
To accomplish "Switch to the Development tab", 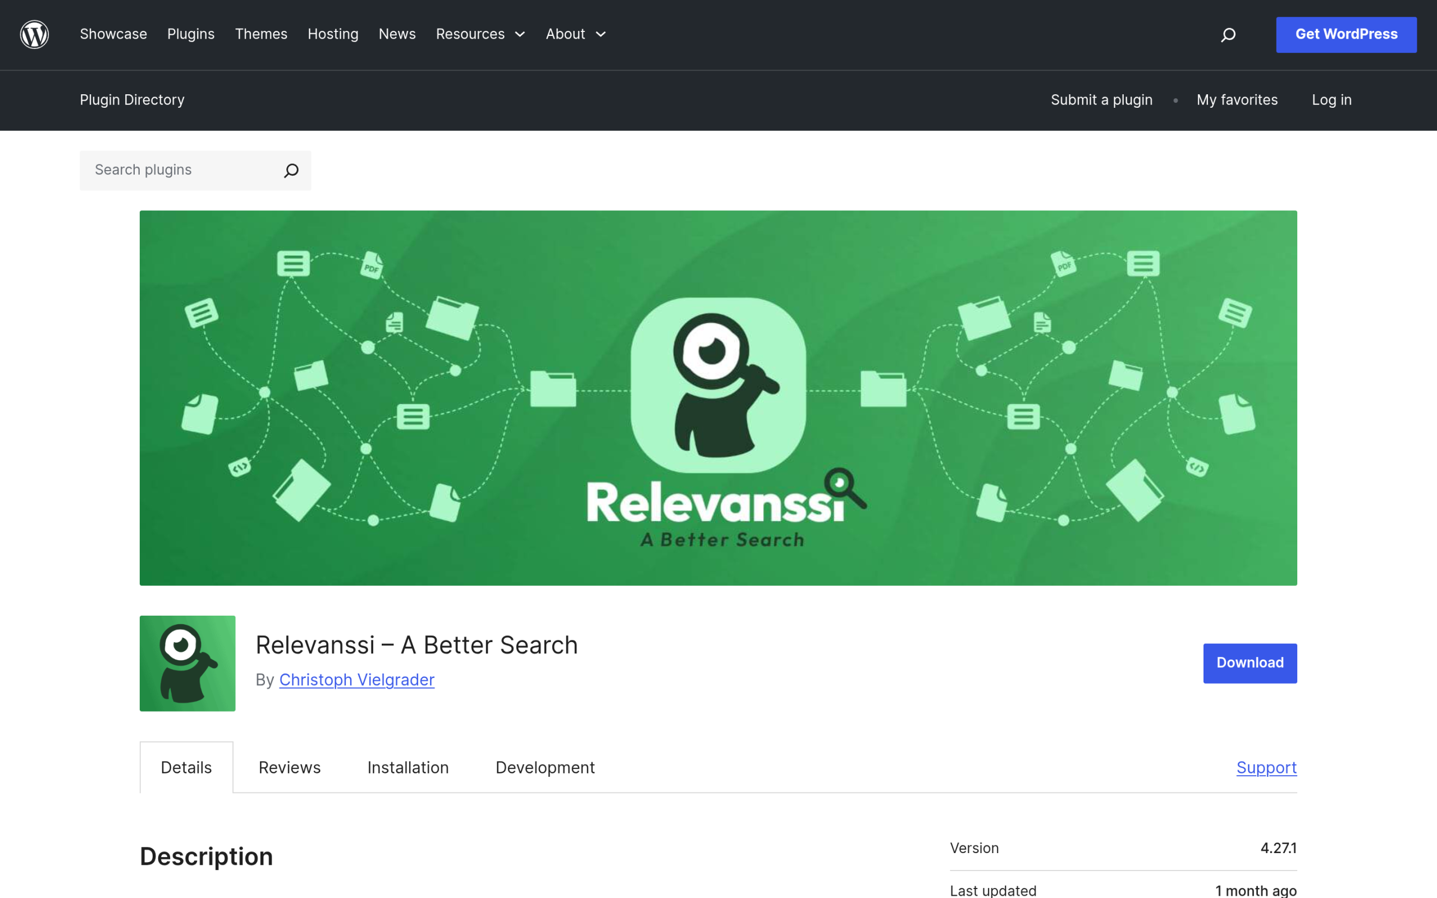I will click(545, 767).
